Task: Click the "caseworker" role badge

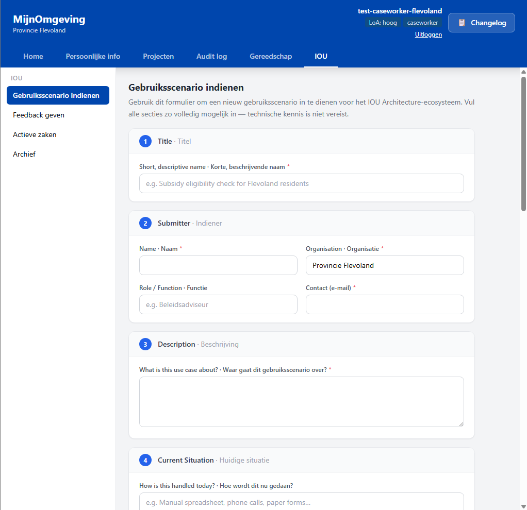Action: click(x=422, y=23)
